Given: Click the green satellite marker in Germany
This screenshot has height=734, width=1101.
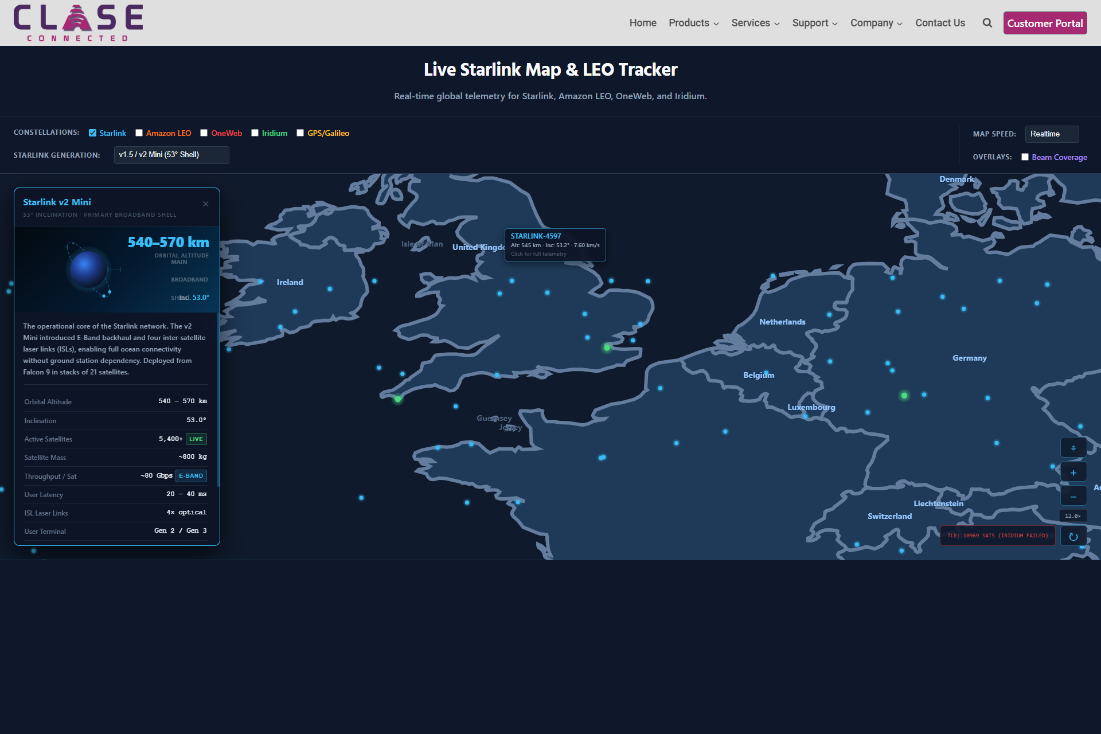Looking at the screenshot, I should pyautogui.click(x=904, y=395).
